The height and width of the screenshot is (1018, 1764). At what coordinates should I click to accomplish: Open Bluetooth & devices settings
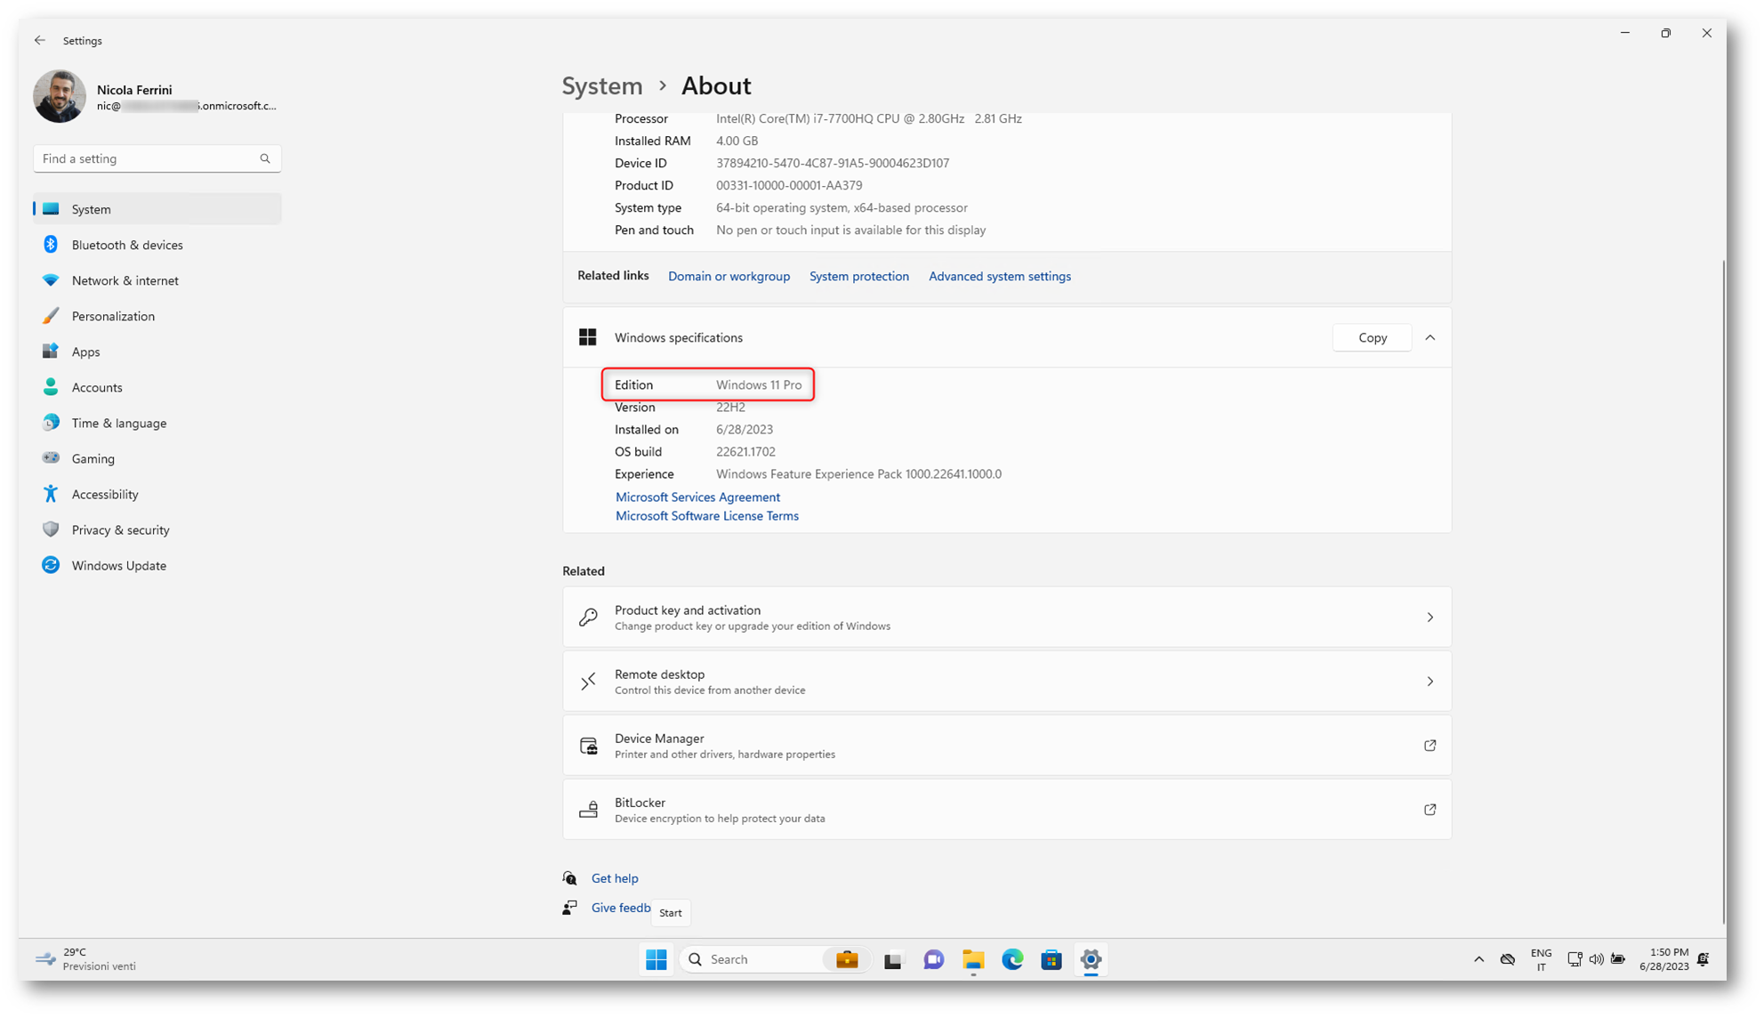click(157, 245)
